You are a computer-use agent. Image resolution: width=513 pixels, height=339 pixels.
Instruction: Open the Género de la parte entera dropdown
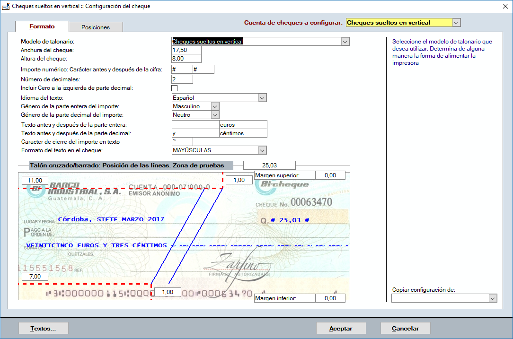215,106
